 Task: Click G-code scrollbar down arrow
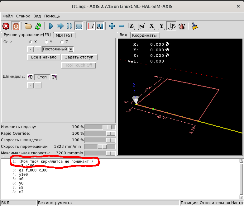pos(241,197)
